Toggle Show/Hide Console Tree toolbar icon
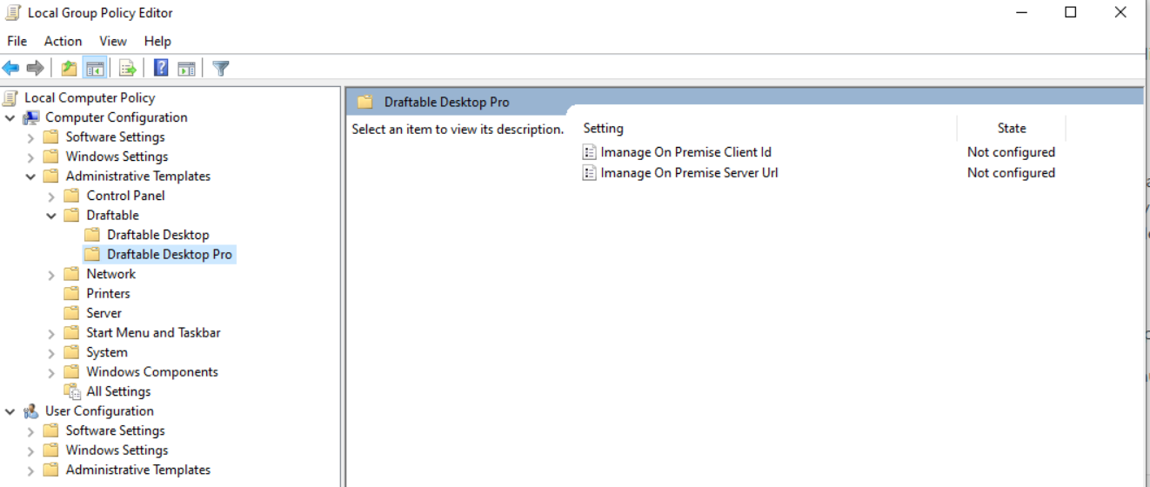1150x487 pixels. pyautogui.click(x=95, y=68)
